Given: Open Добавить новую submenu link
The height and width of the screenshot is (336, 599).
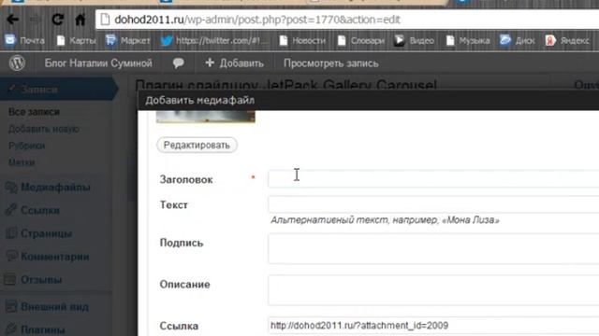Looking at the screenshot, I should (x=44, y=129).
